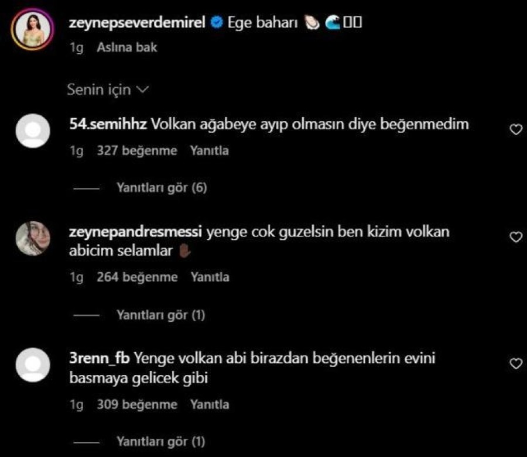
Task: Like the zeynepandresmessi comment with heart icon
Action: [516, 237]
